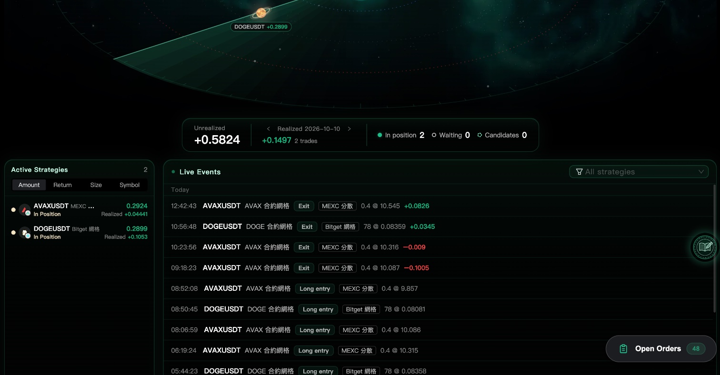Select the Amount sort tab
The image size is (720, 375).
click(29, 185)
